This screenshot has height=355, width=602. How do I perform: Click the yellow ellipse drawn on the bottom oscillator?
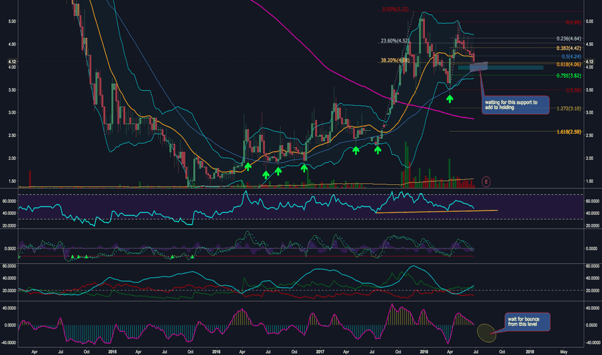[486, 333]
